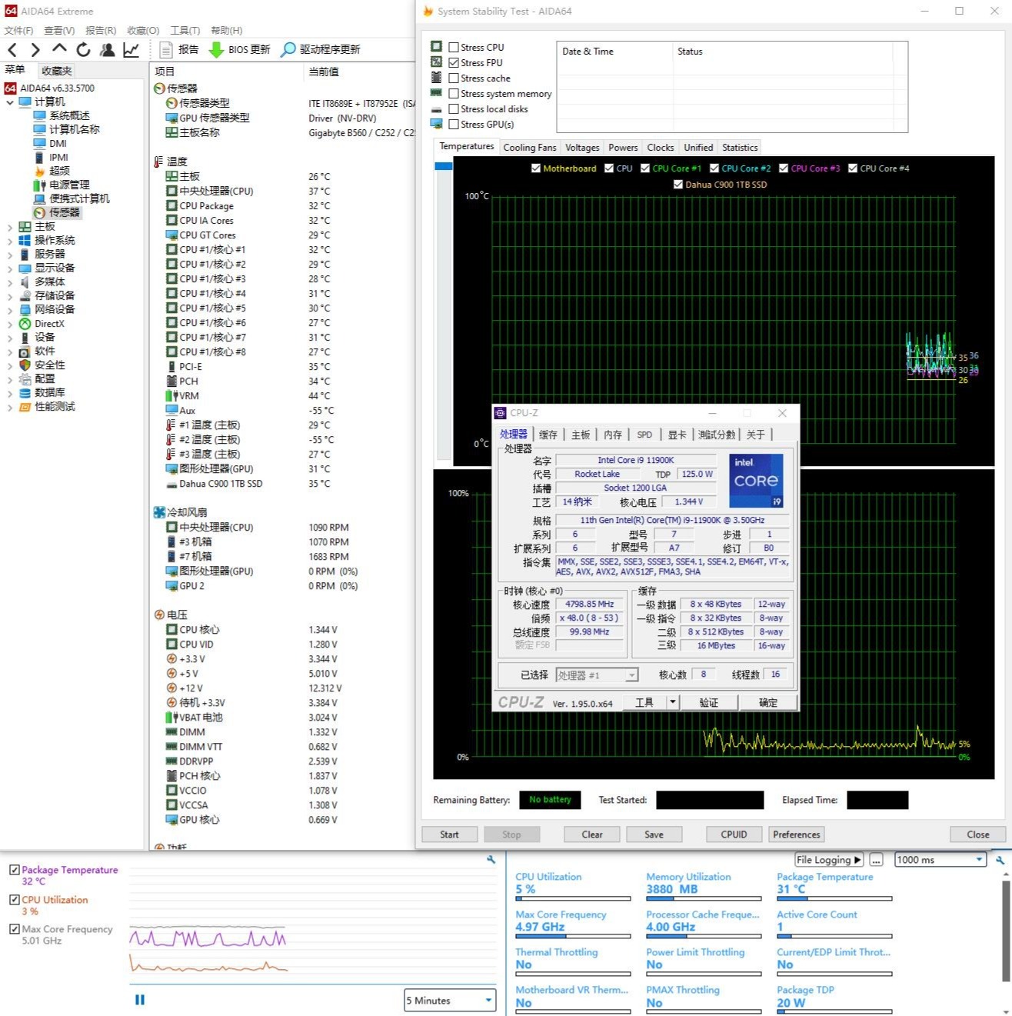Start BIOS 更新 with green arrow icon
Viewport: 1012px width, 1016px height.
click(x=239, y=49)
